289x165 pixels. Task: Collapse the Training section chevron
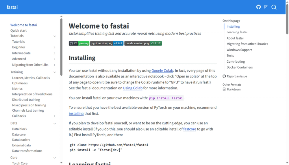55,72
